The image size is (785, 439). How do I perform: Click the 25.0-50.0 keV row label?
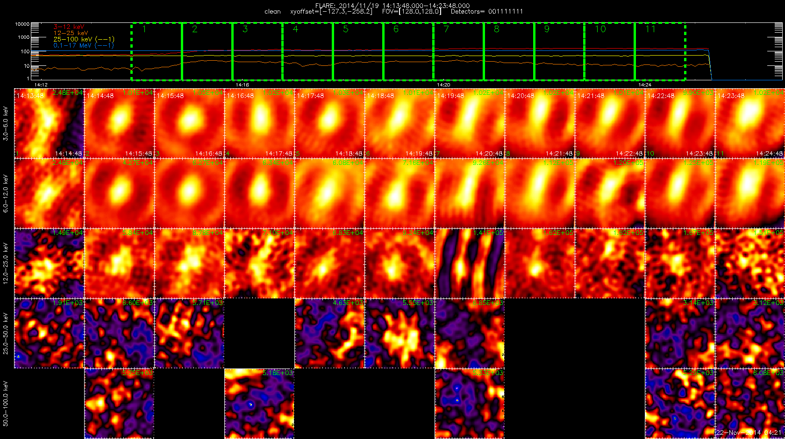pyautogui.click(x=6, y=333)
